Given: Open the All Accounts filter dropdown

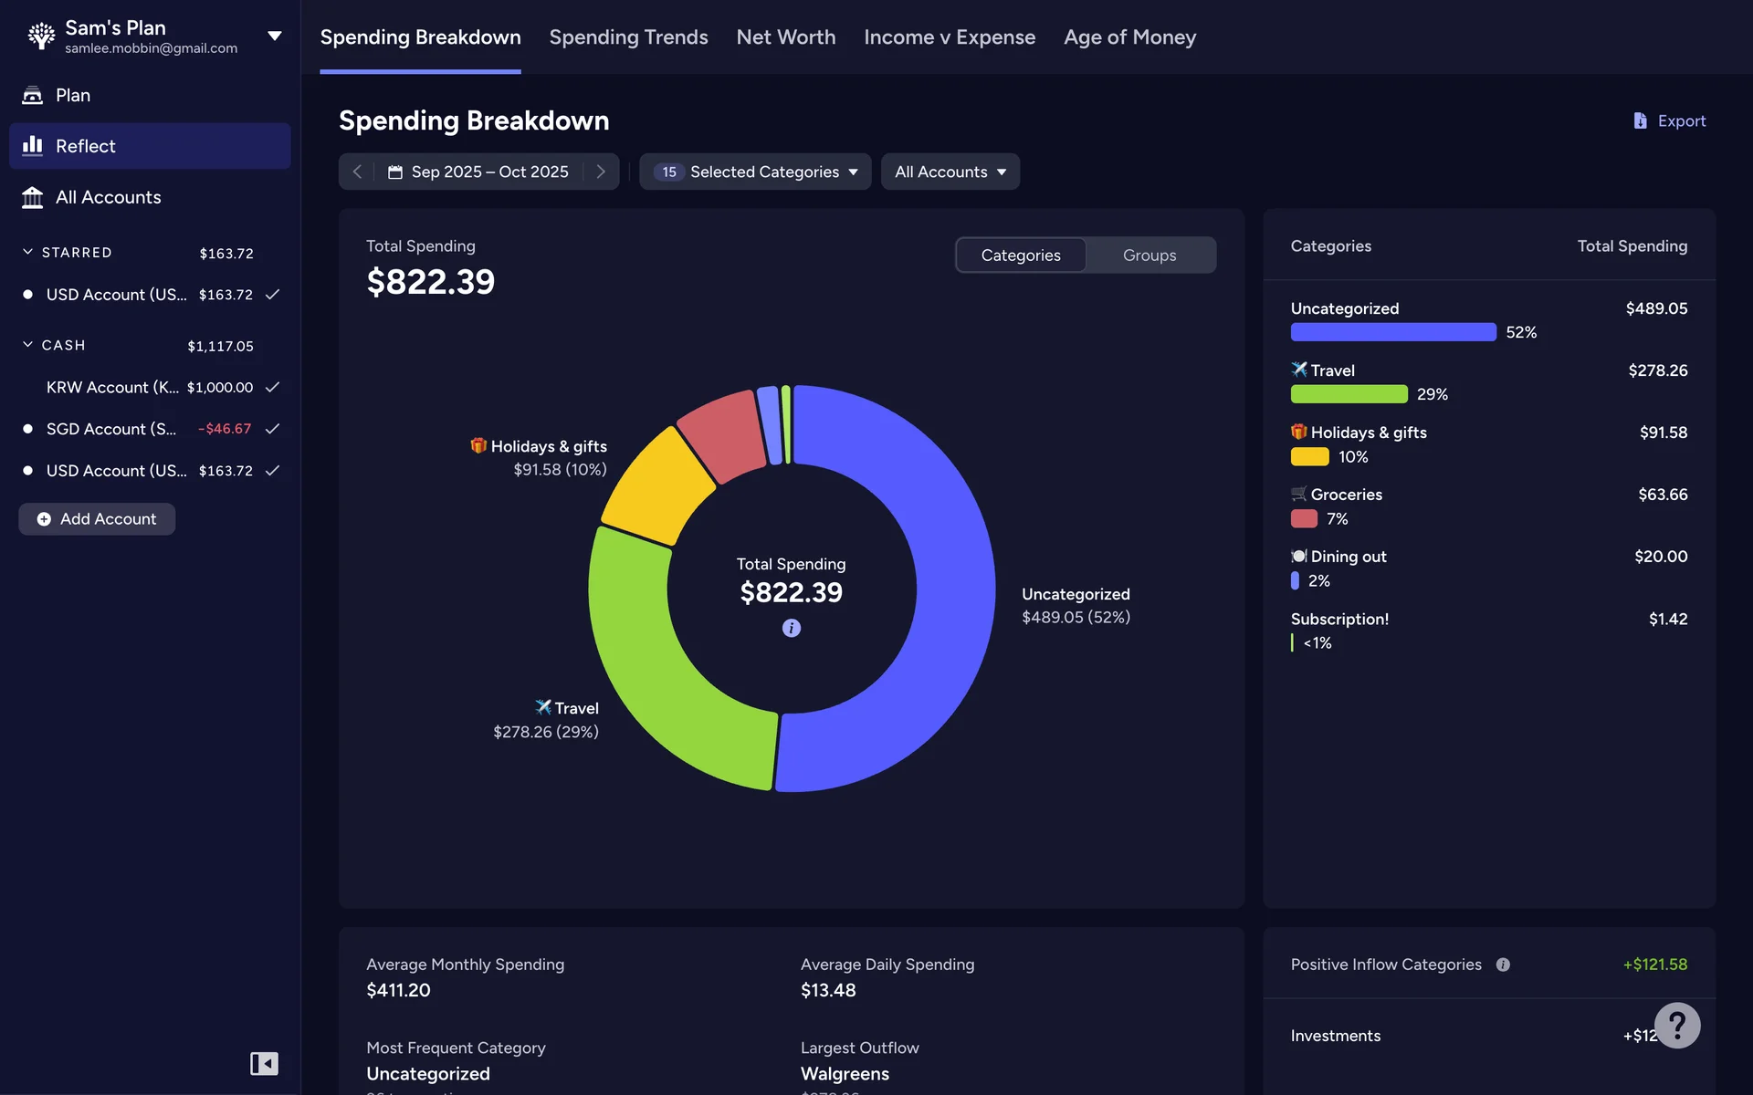Looking at the screenshot, I should pyautogui.click(x=950, y=172).
